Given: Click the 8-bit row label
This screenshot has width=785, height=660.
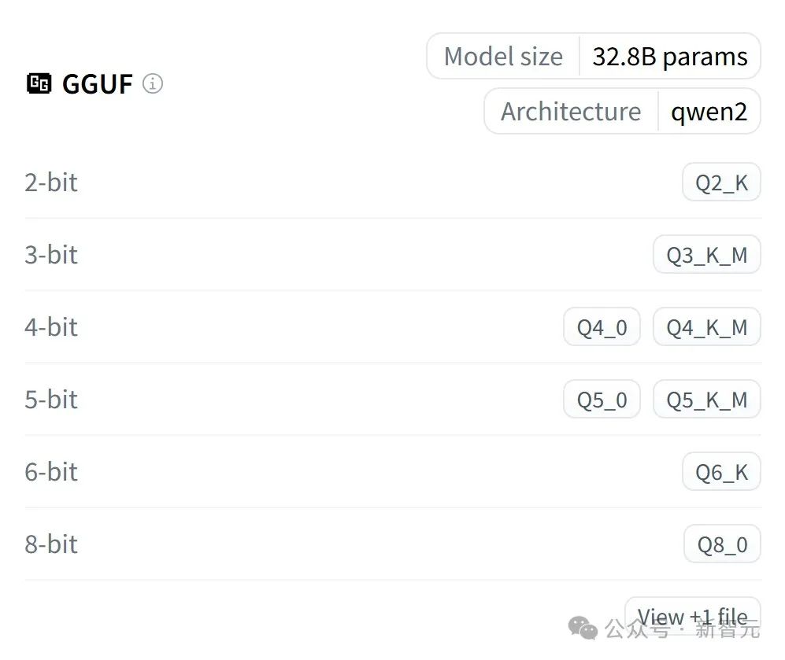Looking at the screenshot, I should 51,544.
